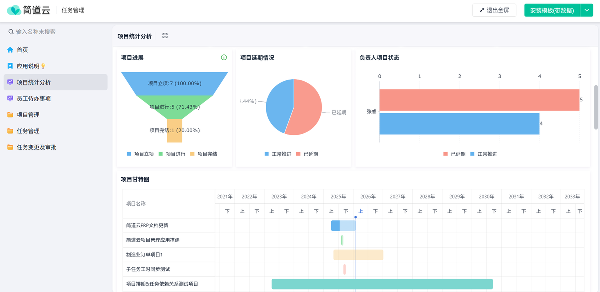Toggle 正常推进 legend in 负责人项目状态 chart
This screenshot has width=600, height=292.
click(483, 154)
